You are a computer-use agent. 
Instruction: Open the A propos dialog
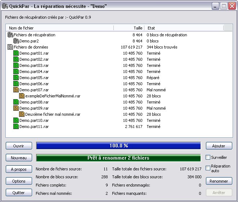pyautogui.click(x=19, y=169)
